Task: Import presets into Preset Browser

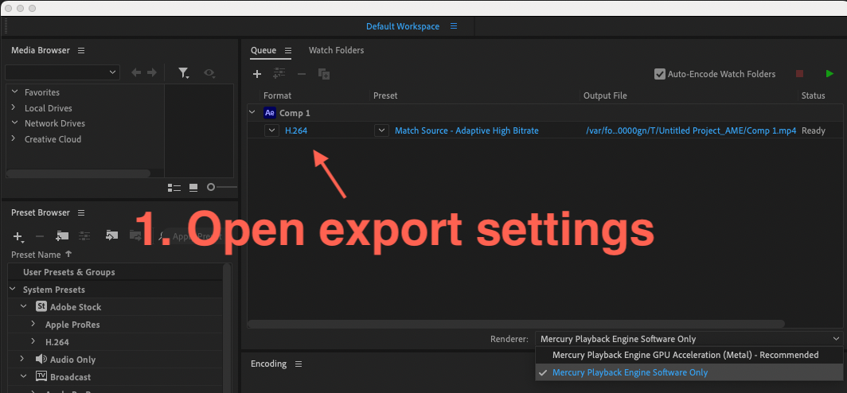Action: point(111,235)
